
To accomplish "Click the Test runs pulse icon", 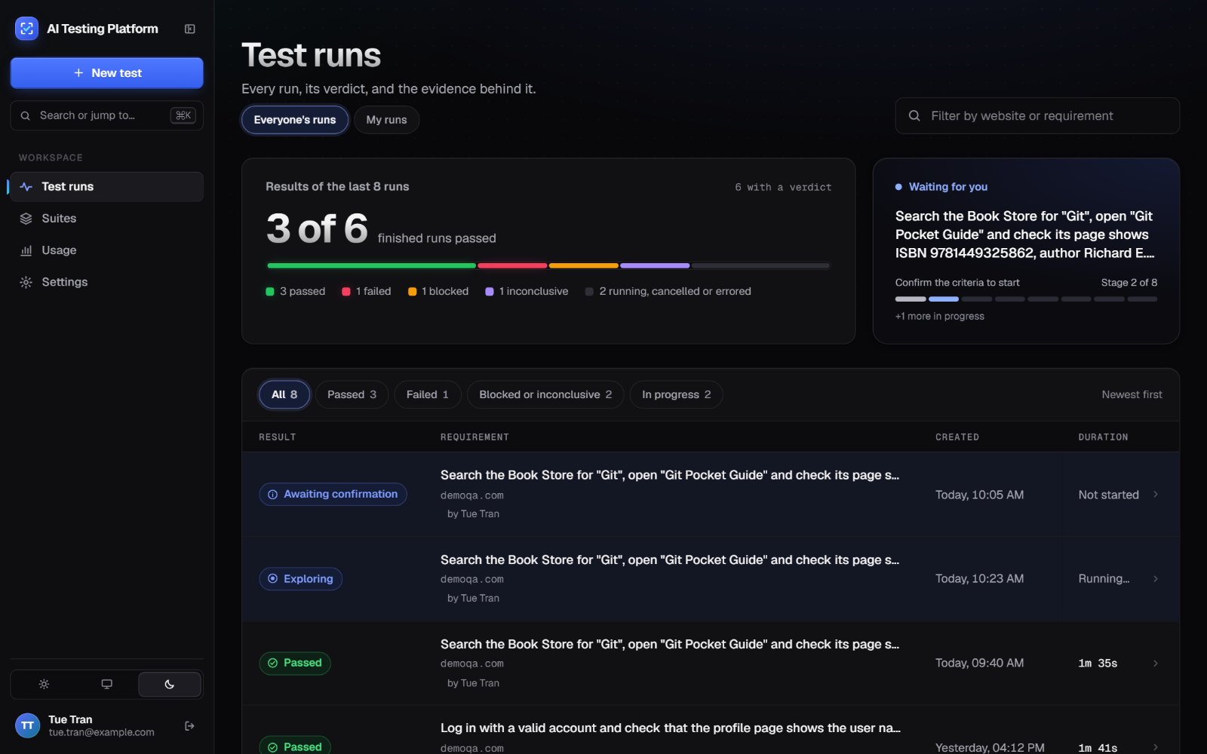I will tap(26, 187).
